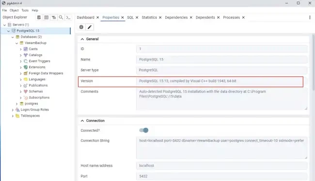Image resolution: width=315 pixels, height=181 pixels.
Task: Click the PostgreSQL 15 elephant server icon
Action: click(14, 30)
